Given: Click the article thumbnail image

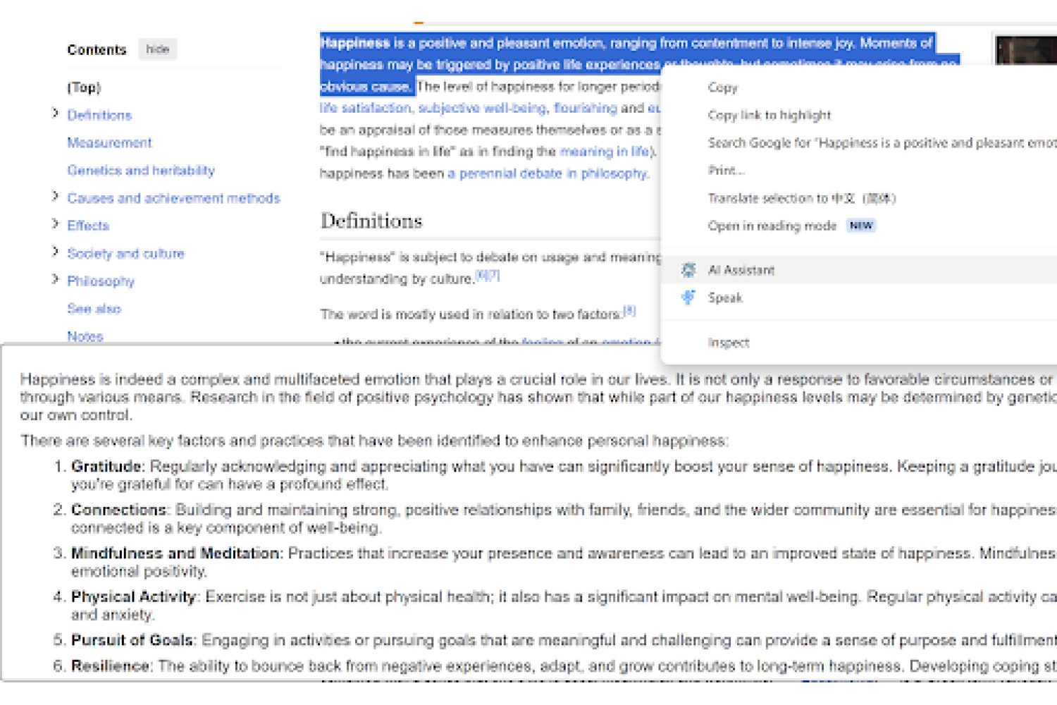Looking at the screenshot, I should [1025, 51].
